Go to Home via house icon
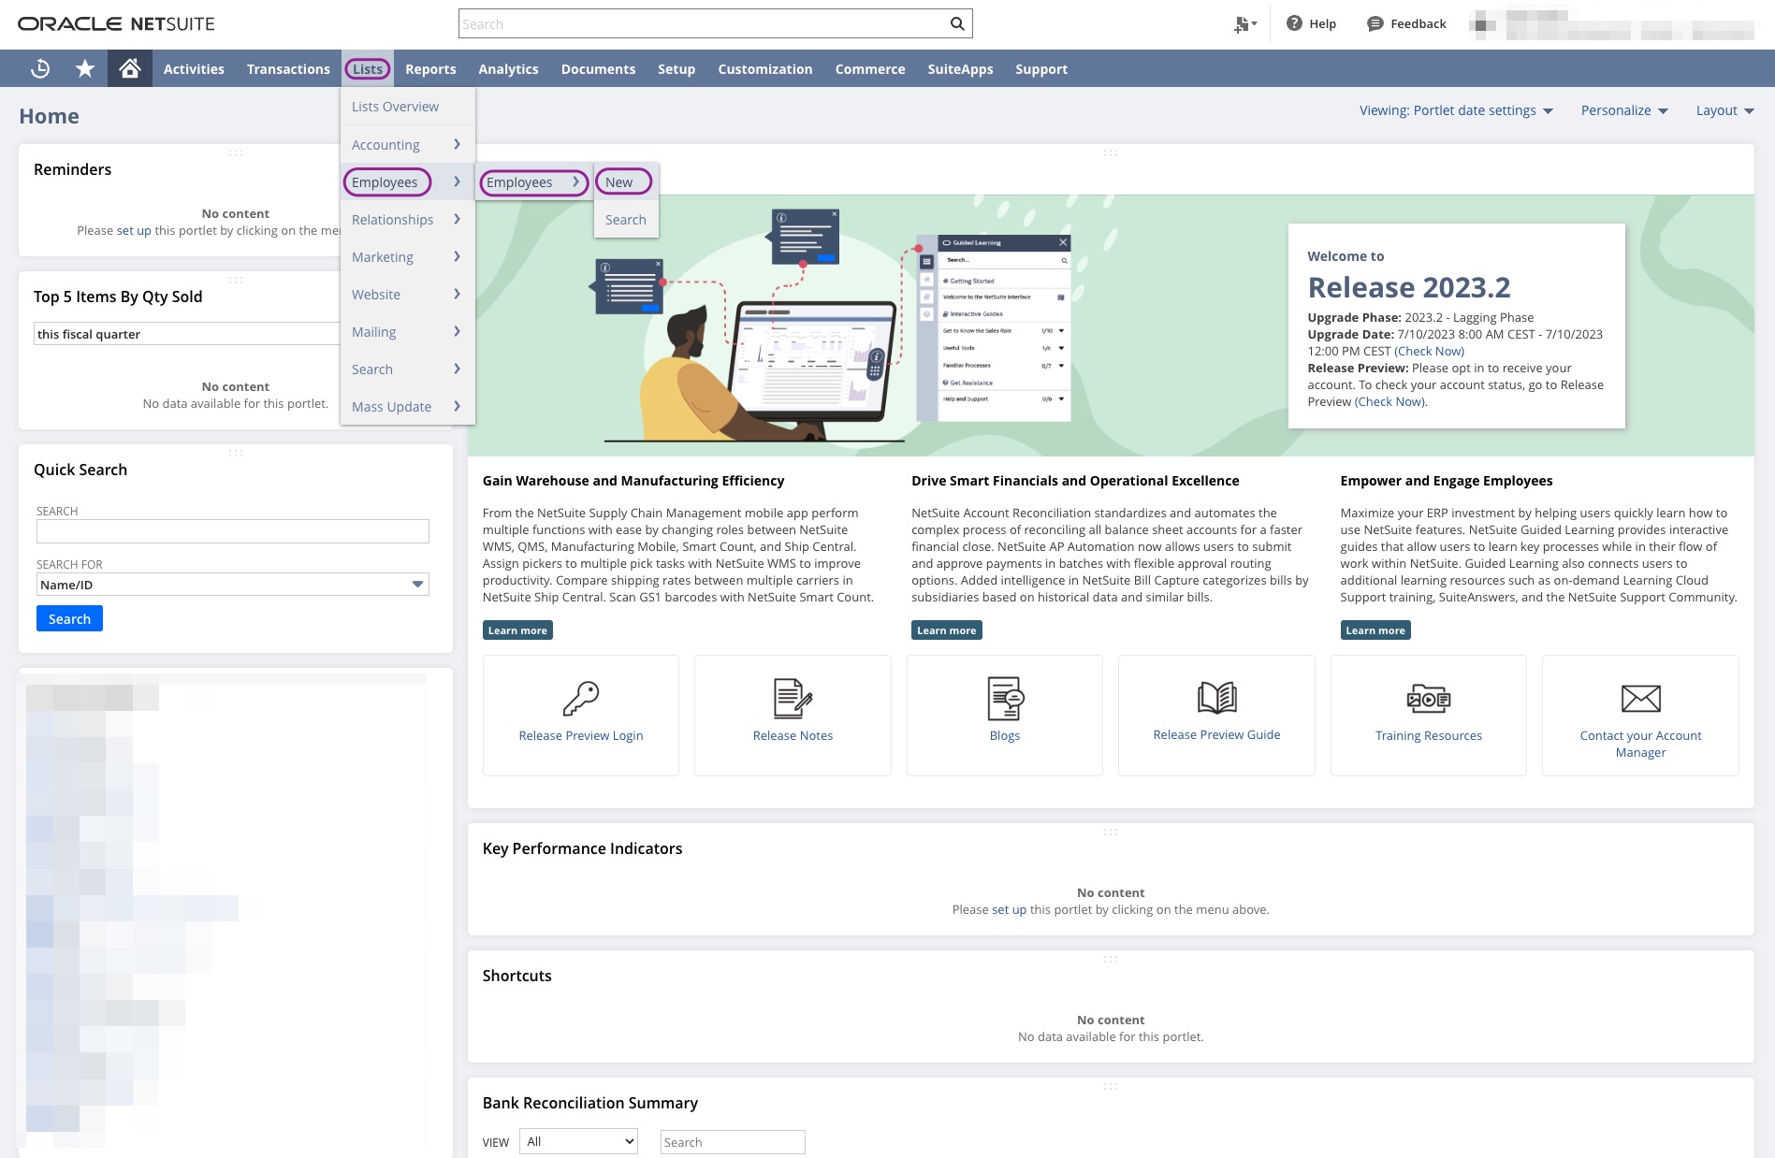1775x1158 pixels. click(130, 68)
